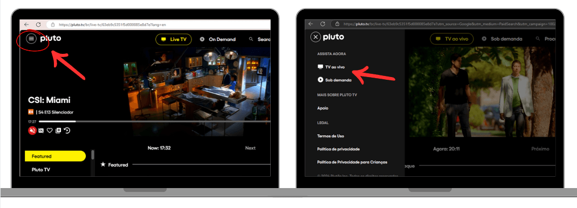
Task: Click the play circle icon beside Sob demanda menu item
Action: click(x=320, y=80)
